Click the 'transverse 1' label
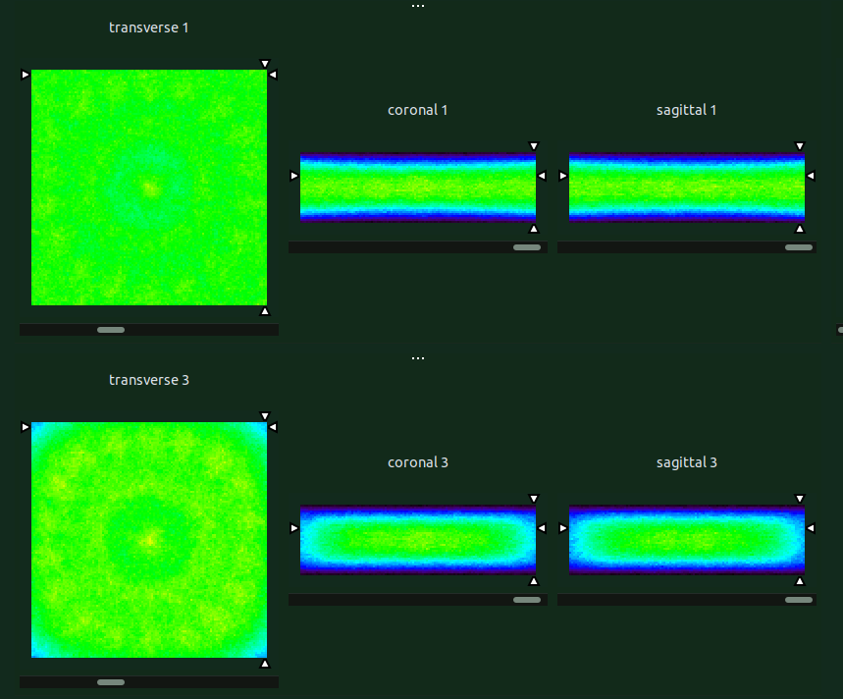843x699 pixels. click(149, 27)
